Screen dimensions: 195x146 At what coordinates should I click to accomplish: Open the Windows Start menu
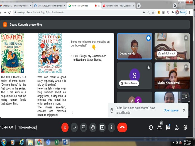pos(4,142)
